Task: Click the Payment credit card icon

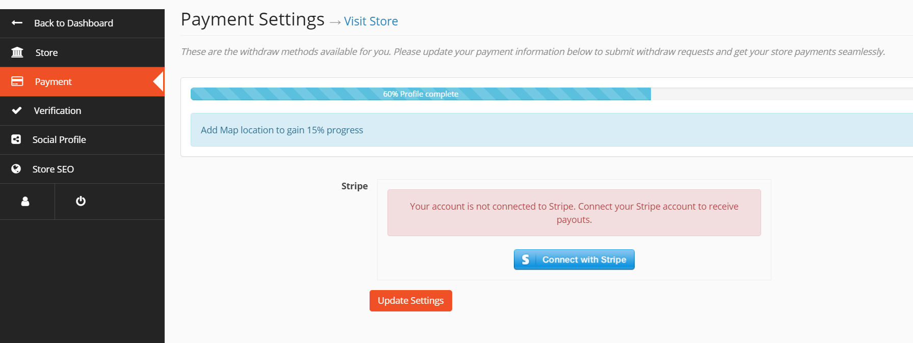Action: point(17,81)
